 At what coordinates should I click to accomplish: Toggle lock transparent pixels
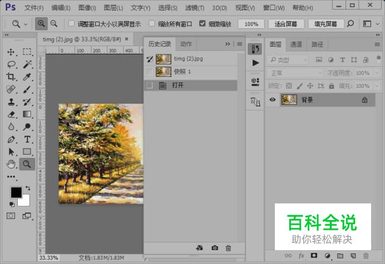(289, 86)
